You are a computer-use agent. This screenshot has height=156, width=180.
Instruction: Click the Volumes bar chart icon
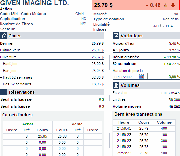(116, 85)
